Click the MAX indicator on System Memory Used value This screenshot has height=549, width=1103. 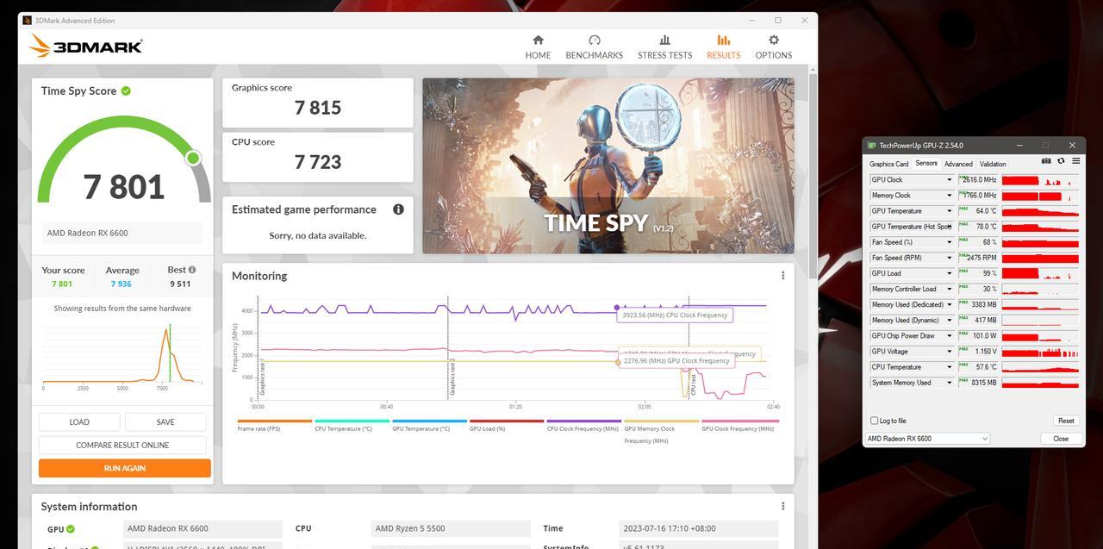click(963, 380)
